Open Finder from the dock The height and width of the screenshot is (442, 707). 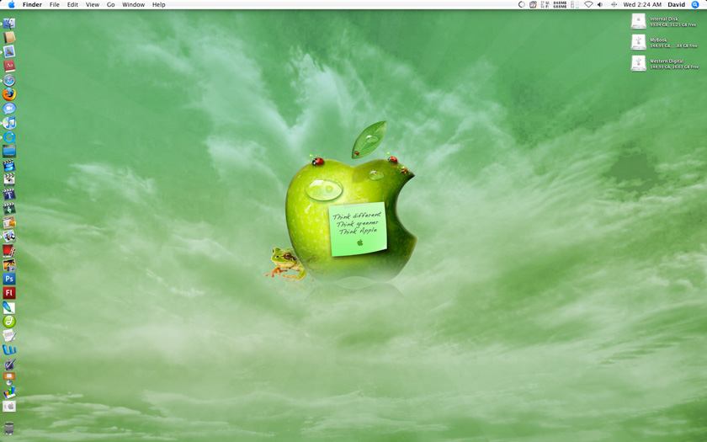(9, 23)
